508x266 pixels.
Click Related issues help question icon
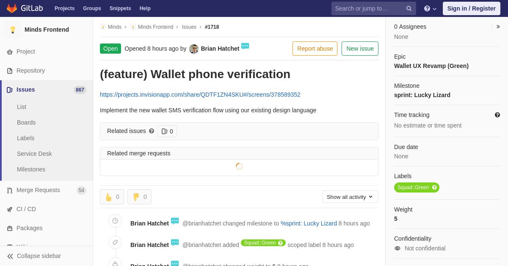[152, 131]
